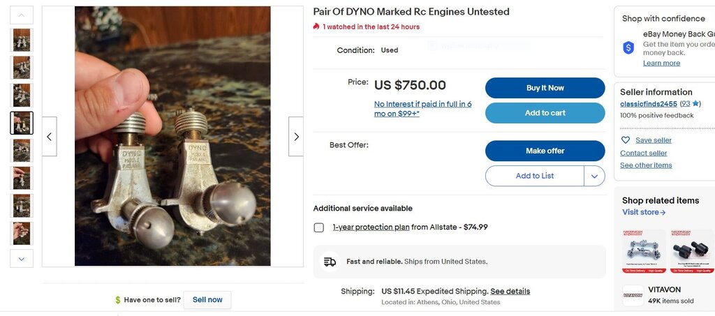
Task: Click the Sell now button
Action: point(207,300)
